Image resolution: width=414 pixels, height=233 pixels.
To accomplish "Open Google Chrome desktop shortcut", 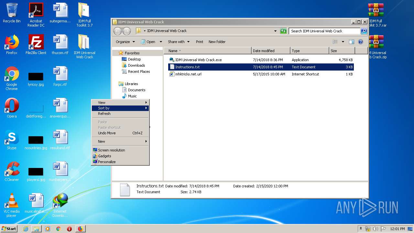I will 12,78.
